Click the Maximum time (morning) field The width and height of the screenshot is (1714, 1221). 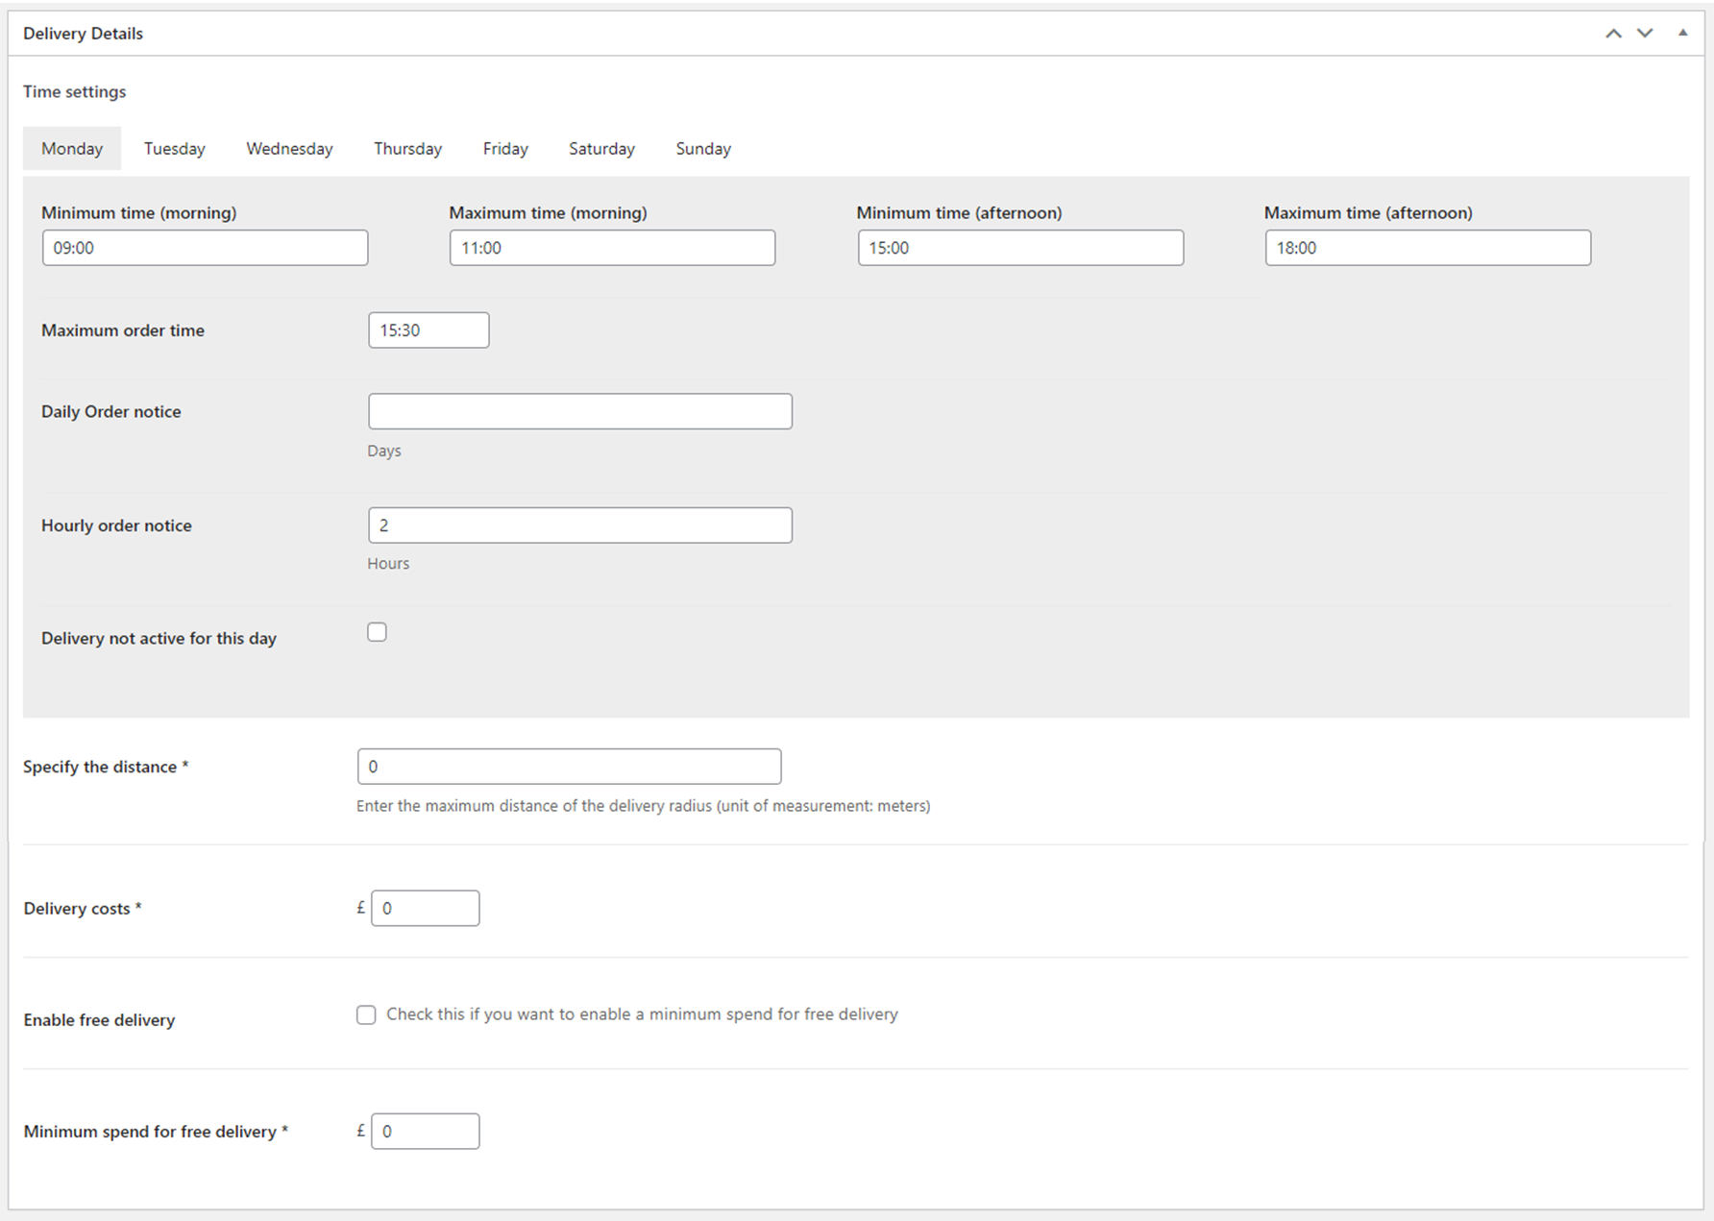(x=612, y=248)
